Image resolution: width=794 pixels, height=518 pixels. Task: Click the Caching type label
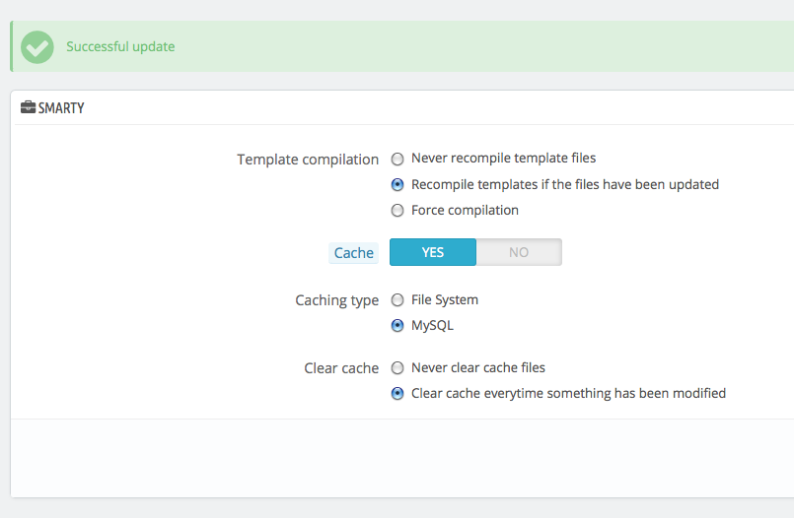[337, 300]
